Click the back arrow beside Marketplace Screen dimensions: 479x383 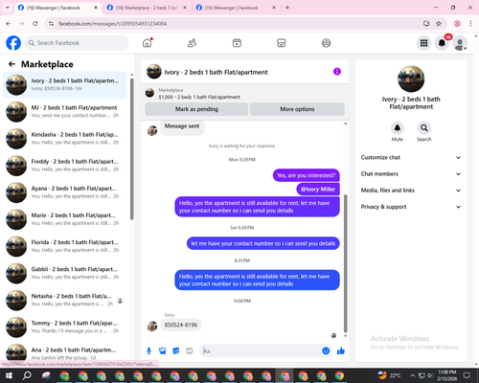[11, 64]
